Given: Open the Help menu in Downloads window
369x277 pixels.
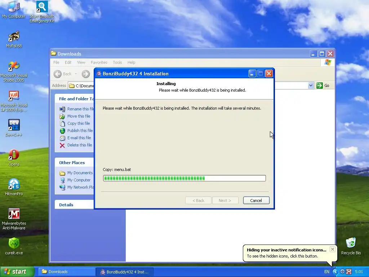Looking at the screenshot, I should click(131, 62).
